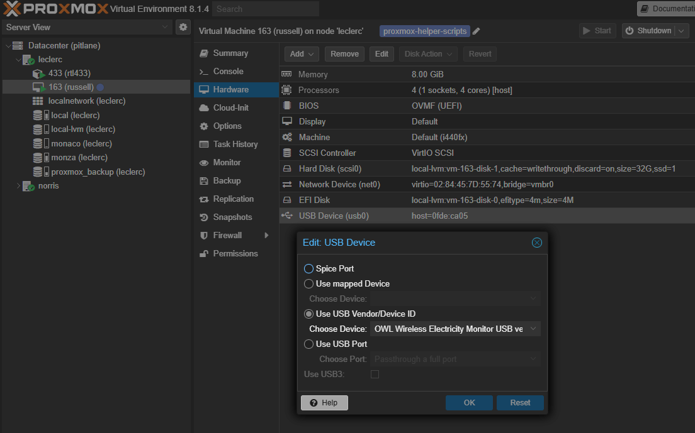
Task: Click the VM monitor icon for 163 (russell)
Action: (38, 87)
